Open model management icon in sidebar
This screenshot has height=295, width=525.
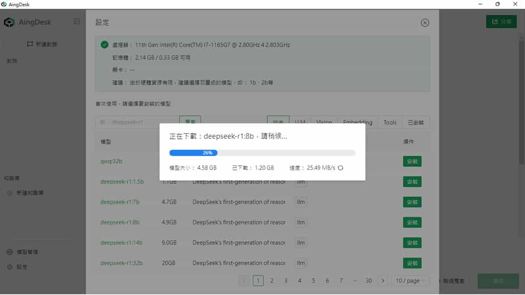[x=10, y=252]
